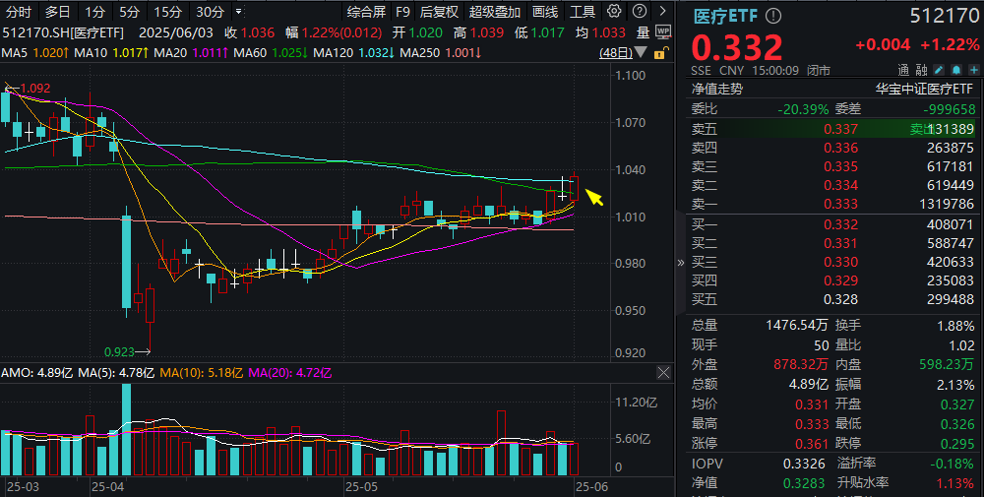Open more timeframe periods dropdown
This screenshot has width=984, height=497.
click(239, 12)
